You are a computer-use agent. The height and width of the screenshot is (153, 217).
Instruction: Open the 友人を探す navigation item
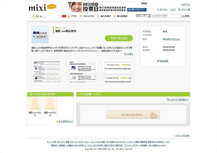104,16
